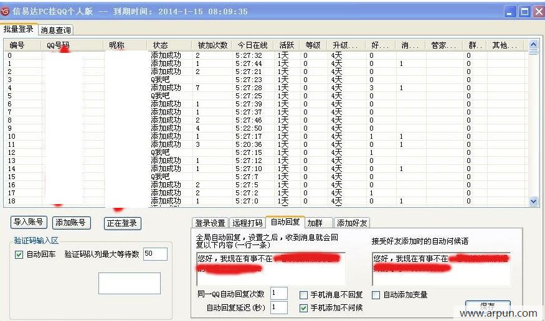Viewport: 545px width, 321px height.
Task: Switch to the 远程打码 tab
Action: point(247,223)
